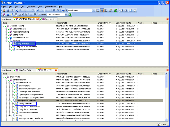
Task: Click the folder properties icon beside layout buttons
Action: pyautogui.click(x=111, y=11)
